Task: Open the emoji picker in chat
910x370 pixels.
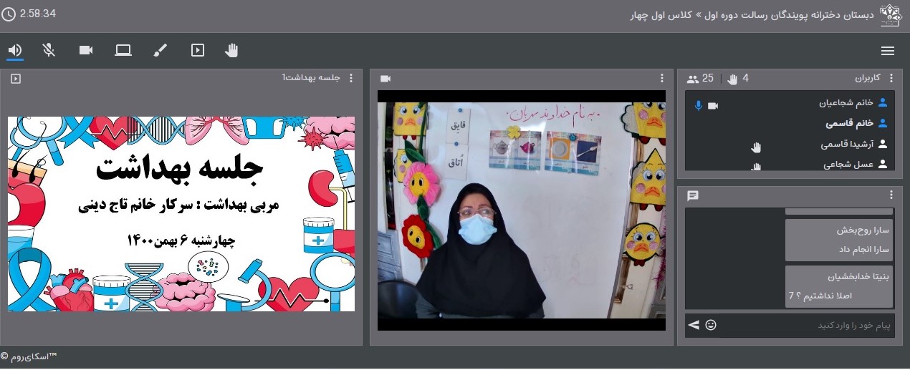Action: tap(711, 326)
